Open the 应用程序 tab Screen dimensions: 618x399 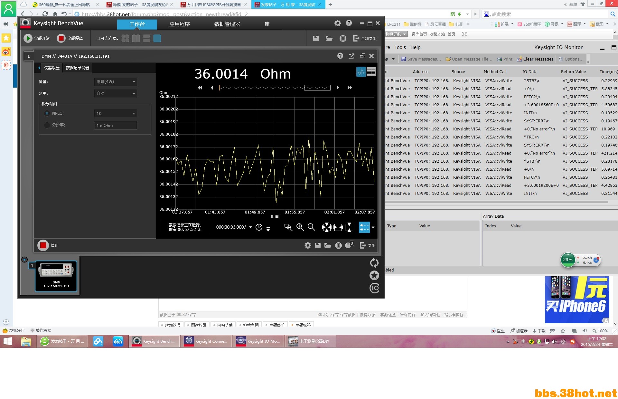(x=180, y=24)
